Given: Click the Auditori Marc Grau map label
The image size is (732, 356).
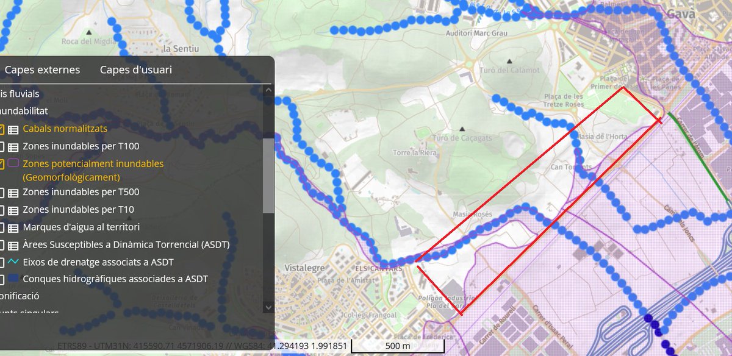Looking at the screenshot, I should (x=476, y=32).
